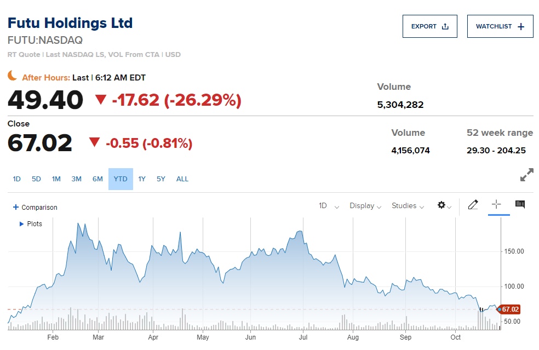This screenshot has height=350, width=539.
Task: Click the after hours moon icon
Action: pos(13,76)
